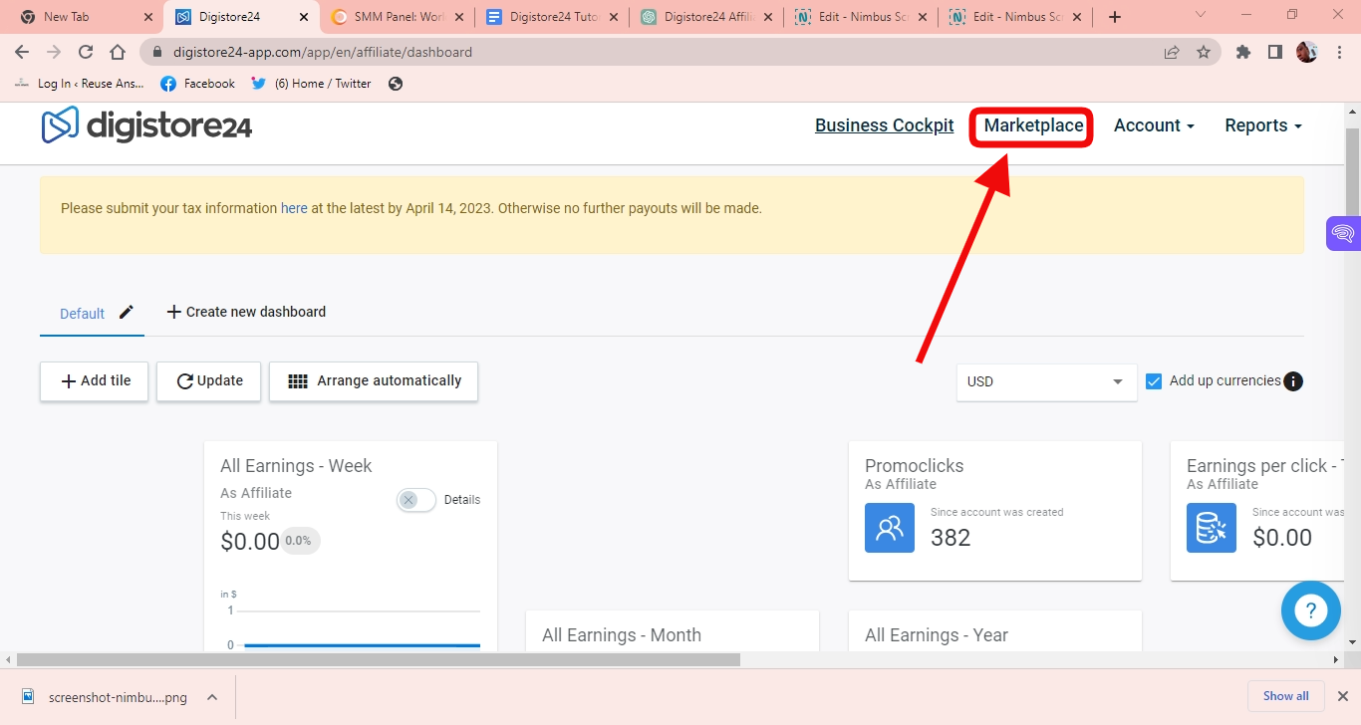Image resolution: width=1361 pixels, height=725 pixels.
Task: Click the share page icon in address bar
Action: (1172, 52)
